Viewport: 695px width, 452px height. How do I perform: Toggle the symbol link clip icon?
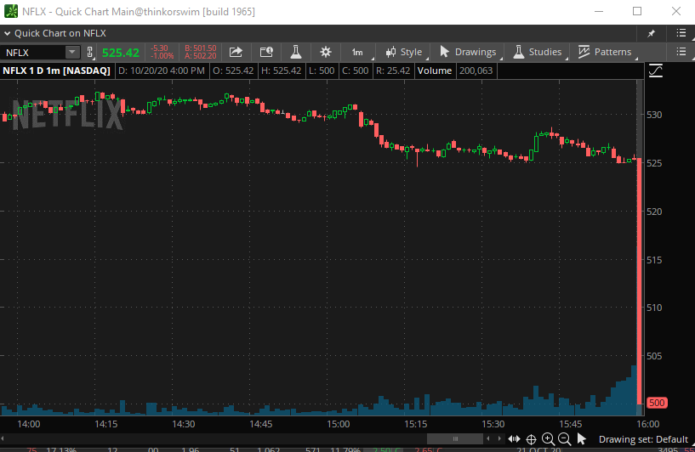coord(89,52)
